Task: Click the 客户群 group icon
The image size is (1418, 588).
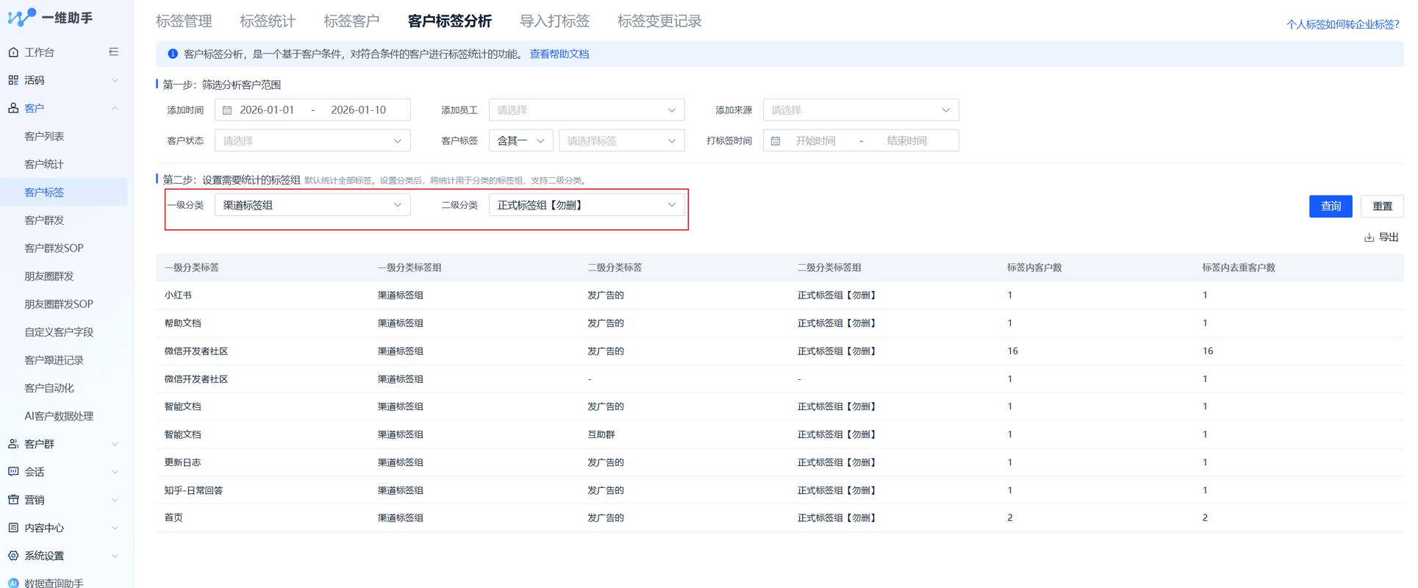Action: [13, 444]
